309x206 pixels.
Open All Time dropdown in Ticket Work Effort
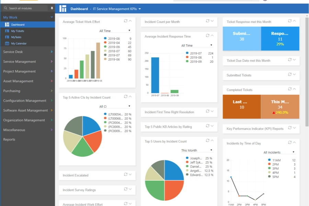point(115,31)
